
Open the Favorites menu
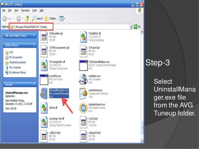[x=25, y=11]
